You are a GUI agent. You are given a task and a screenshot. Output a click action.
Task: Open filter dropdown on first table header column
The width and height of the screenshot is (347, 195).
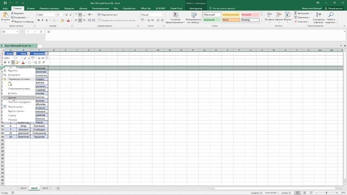15,54
